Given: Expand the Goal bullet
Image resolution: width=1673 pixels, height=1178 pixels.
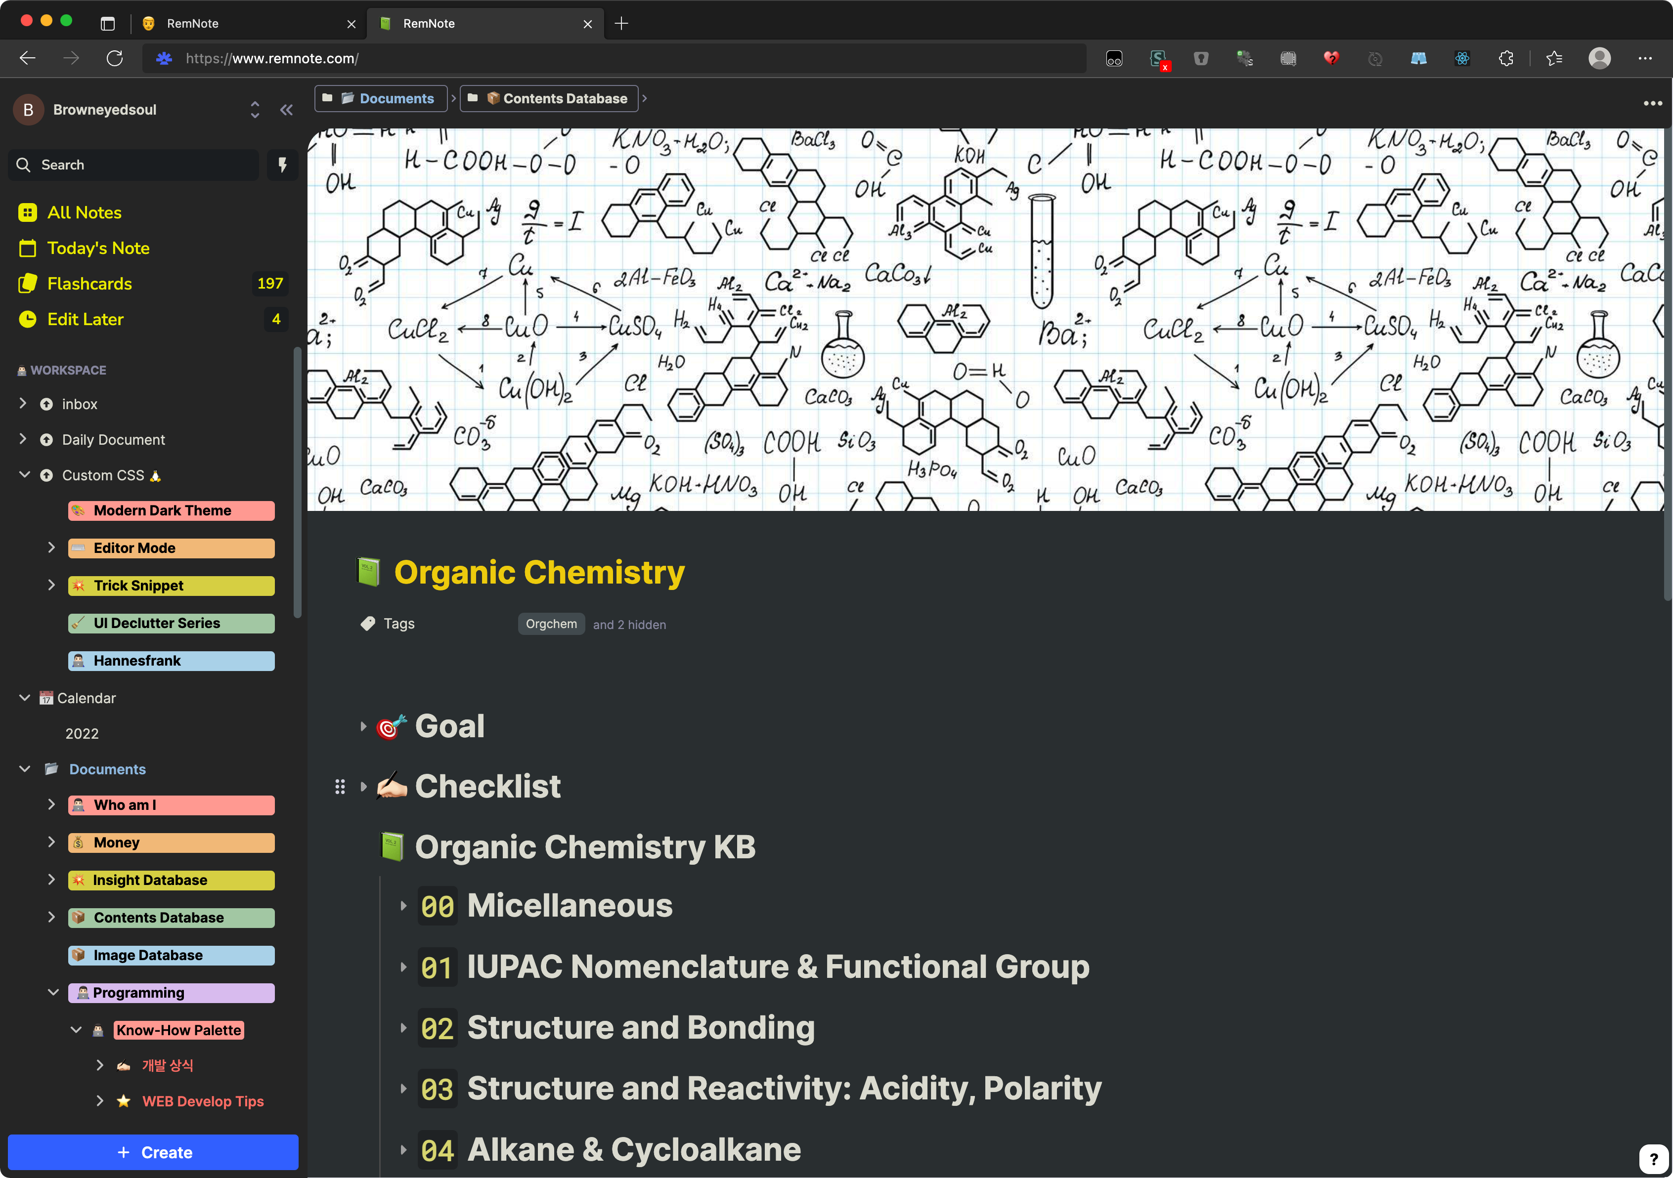Looking at the screenshot, I should 363,726.
